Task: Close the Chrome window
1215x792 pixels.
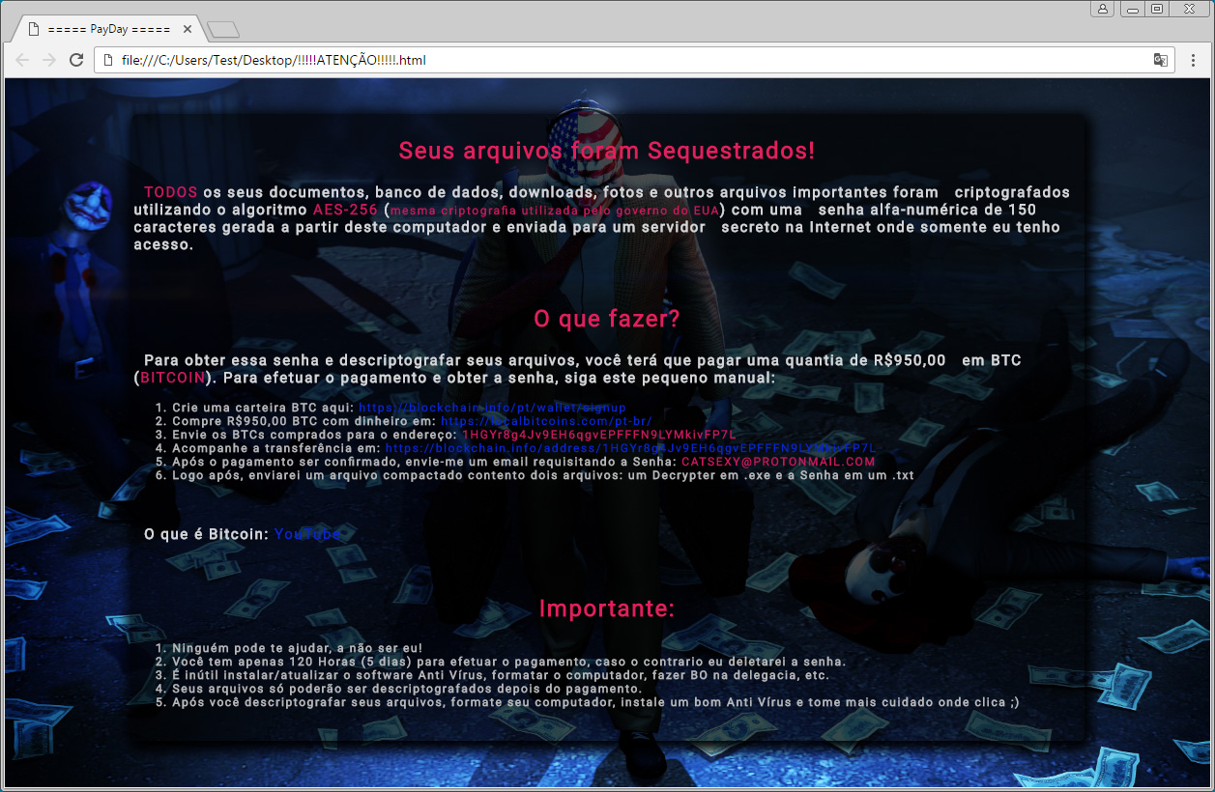Action: tap(1191, 9)
